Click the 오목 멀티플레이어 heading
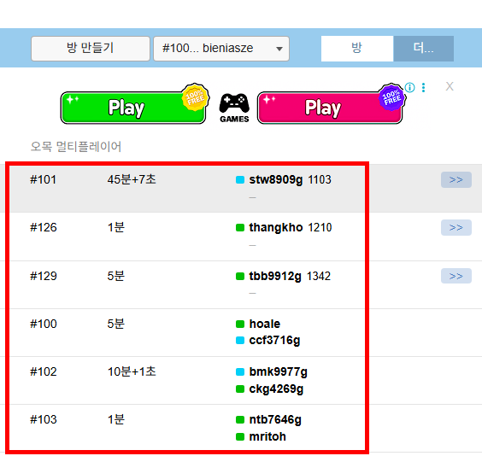Viewport: 482px width, 456px height. (x=75, y=147)
